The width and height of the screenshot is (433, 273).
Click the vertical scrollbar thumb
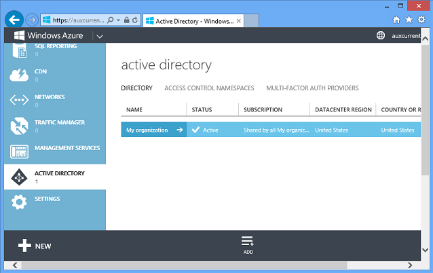point(426,110)
